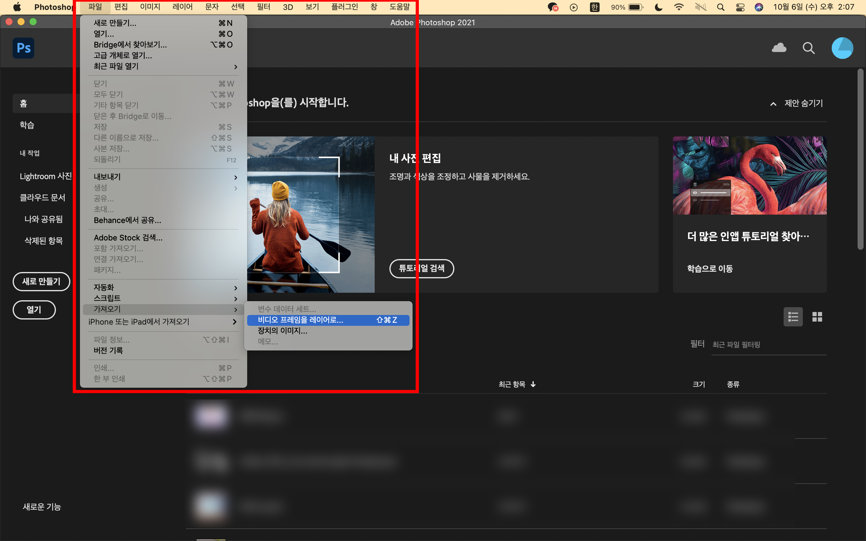Click the play circle menu bar icon
This screenshot has height=541, width=866.
(x=574, y=7)
